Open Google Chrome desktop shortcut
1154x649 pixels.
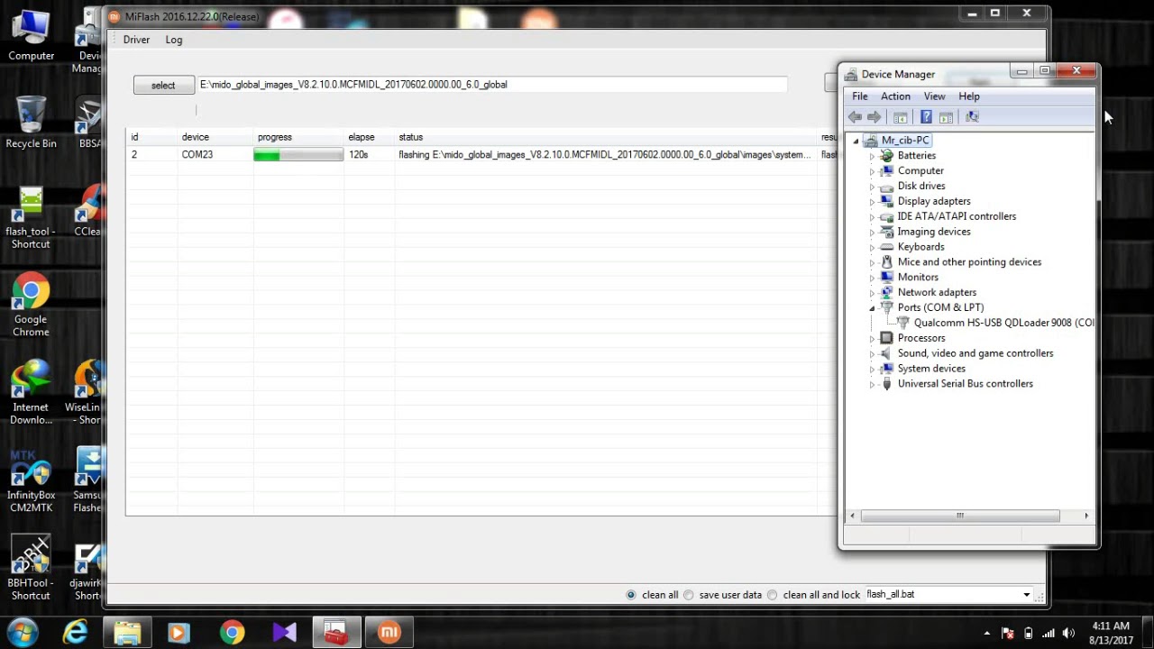[31, 305]
